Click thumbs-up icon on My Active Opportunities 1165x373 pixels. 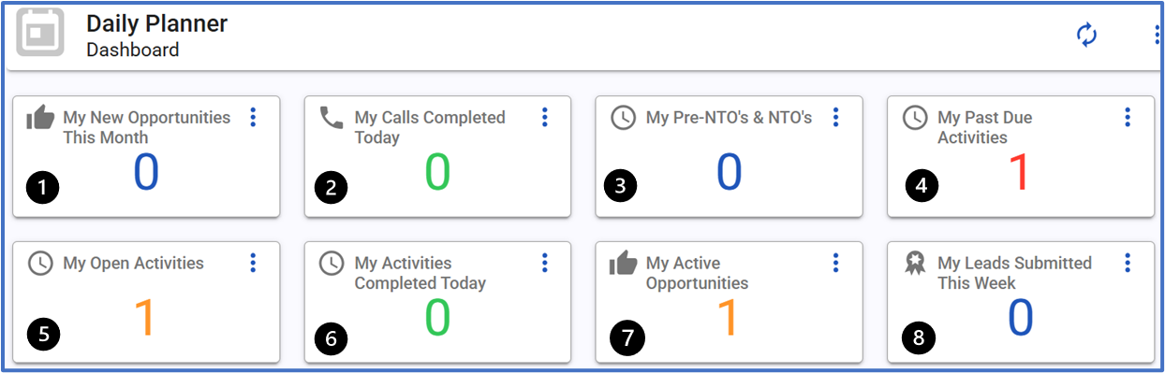click(x=623, y=264)
